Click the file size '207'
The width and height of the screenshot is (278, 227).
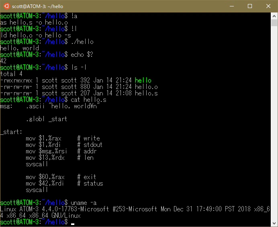coord(85,93)
